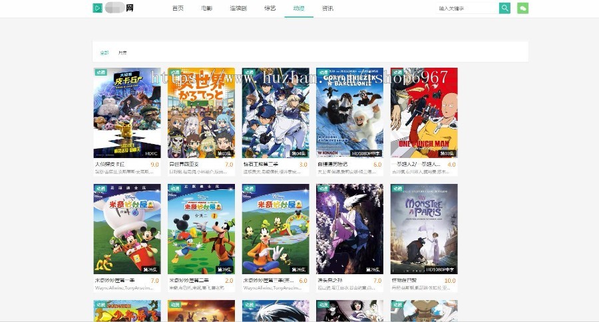Click the 异世界四重奏 title link
The height and width of the screenshot is (322, 599).
tap(184, 164)
